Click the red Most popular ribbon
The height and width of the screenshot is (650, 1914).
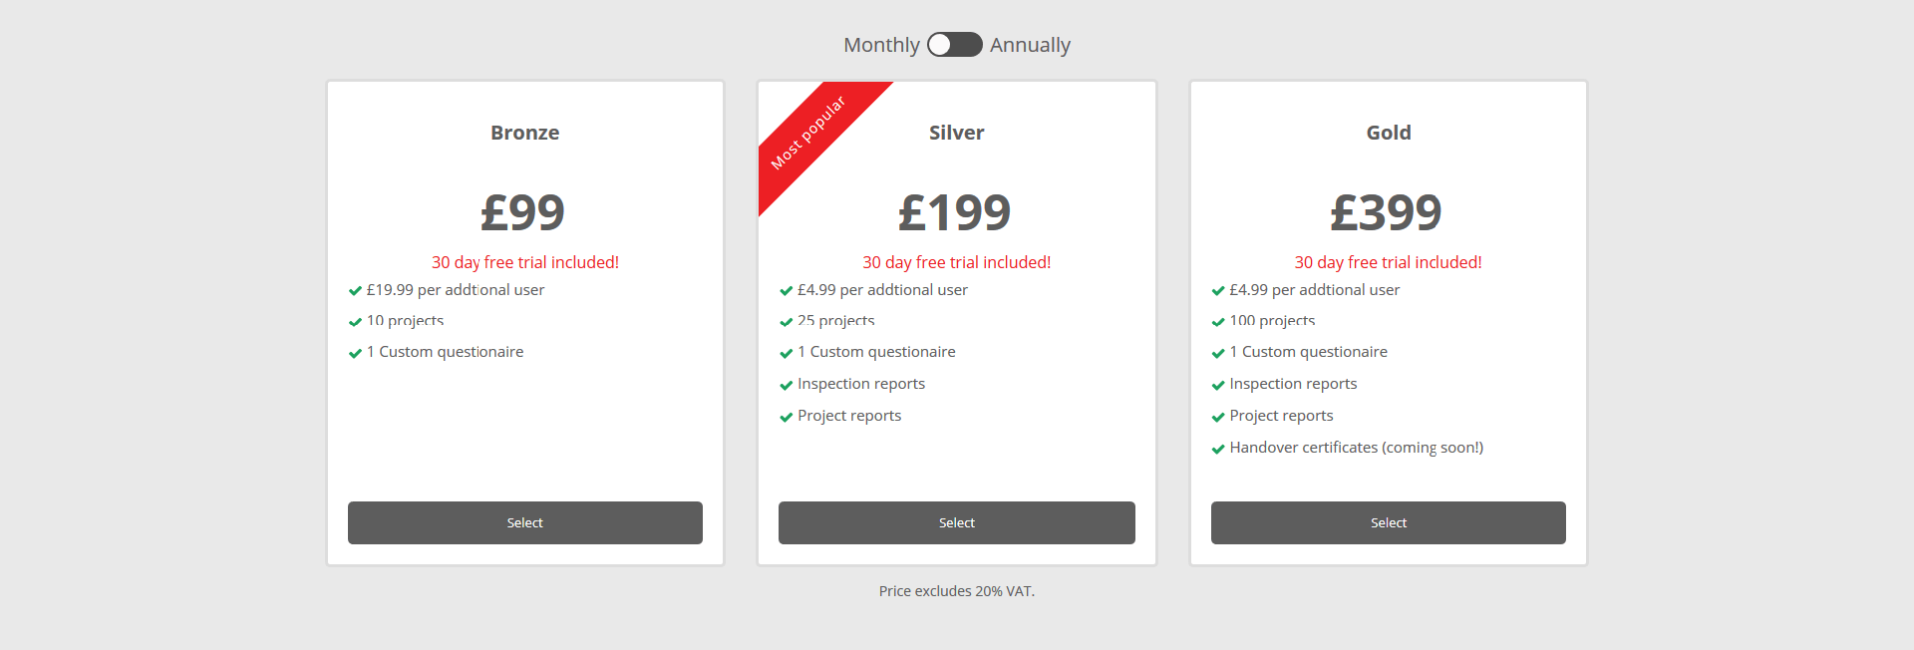(x=810, y=133)
